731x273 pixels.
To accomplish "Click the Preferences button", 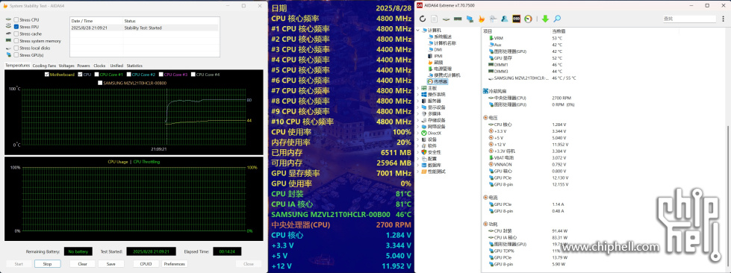I will pos(175,264).
